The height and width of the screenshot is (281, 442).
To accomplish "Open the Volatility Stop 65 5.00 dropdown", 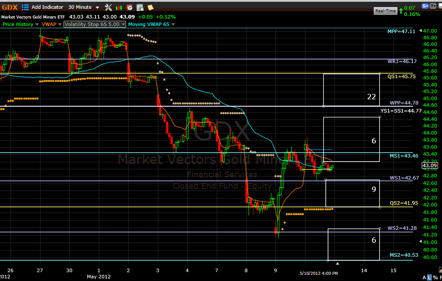I will pos(95,24).
